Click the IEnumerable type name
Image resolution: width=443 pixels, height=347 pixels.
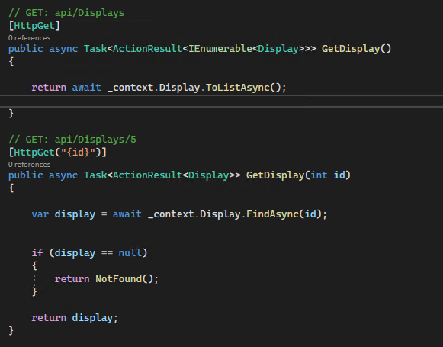click(220, 49)
